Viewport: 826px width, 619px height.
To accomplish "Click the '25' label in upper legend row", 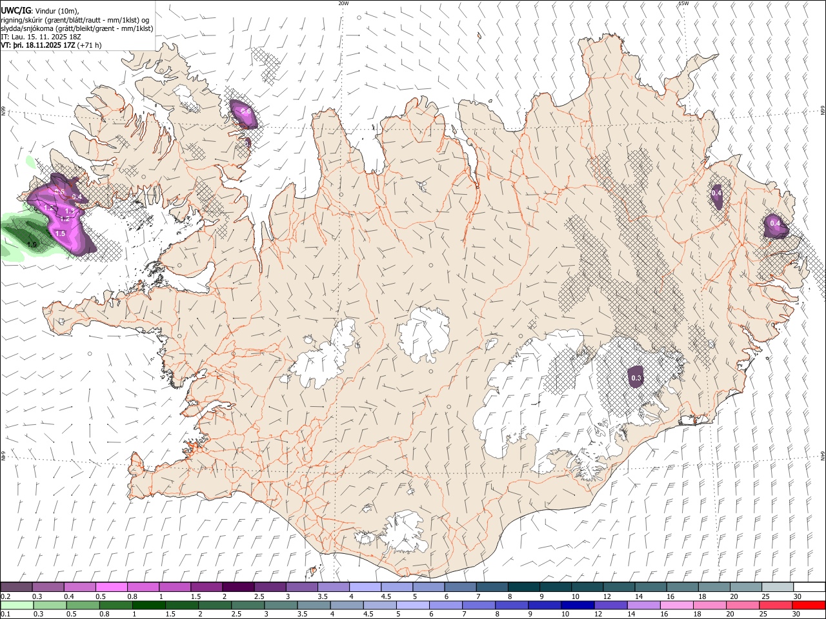I will coord(766,596).
